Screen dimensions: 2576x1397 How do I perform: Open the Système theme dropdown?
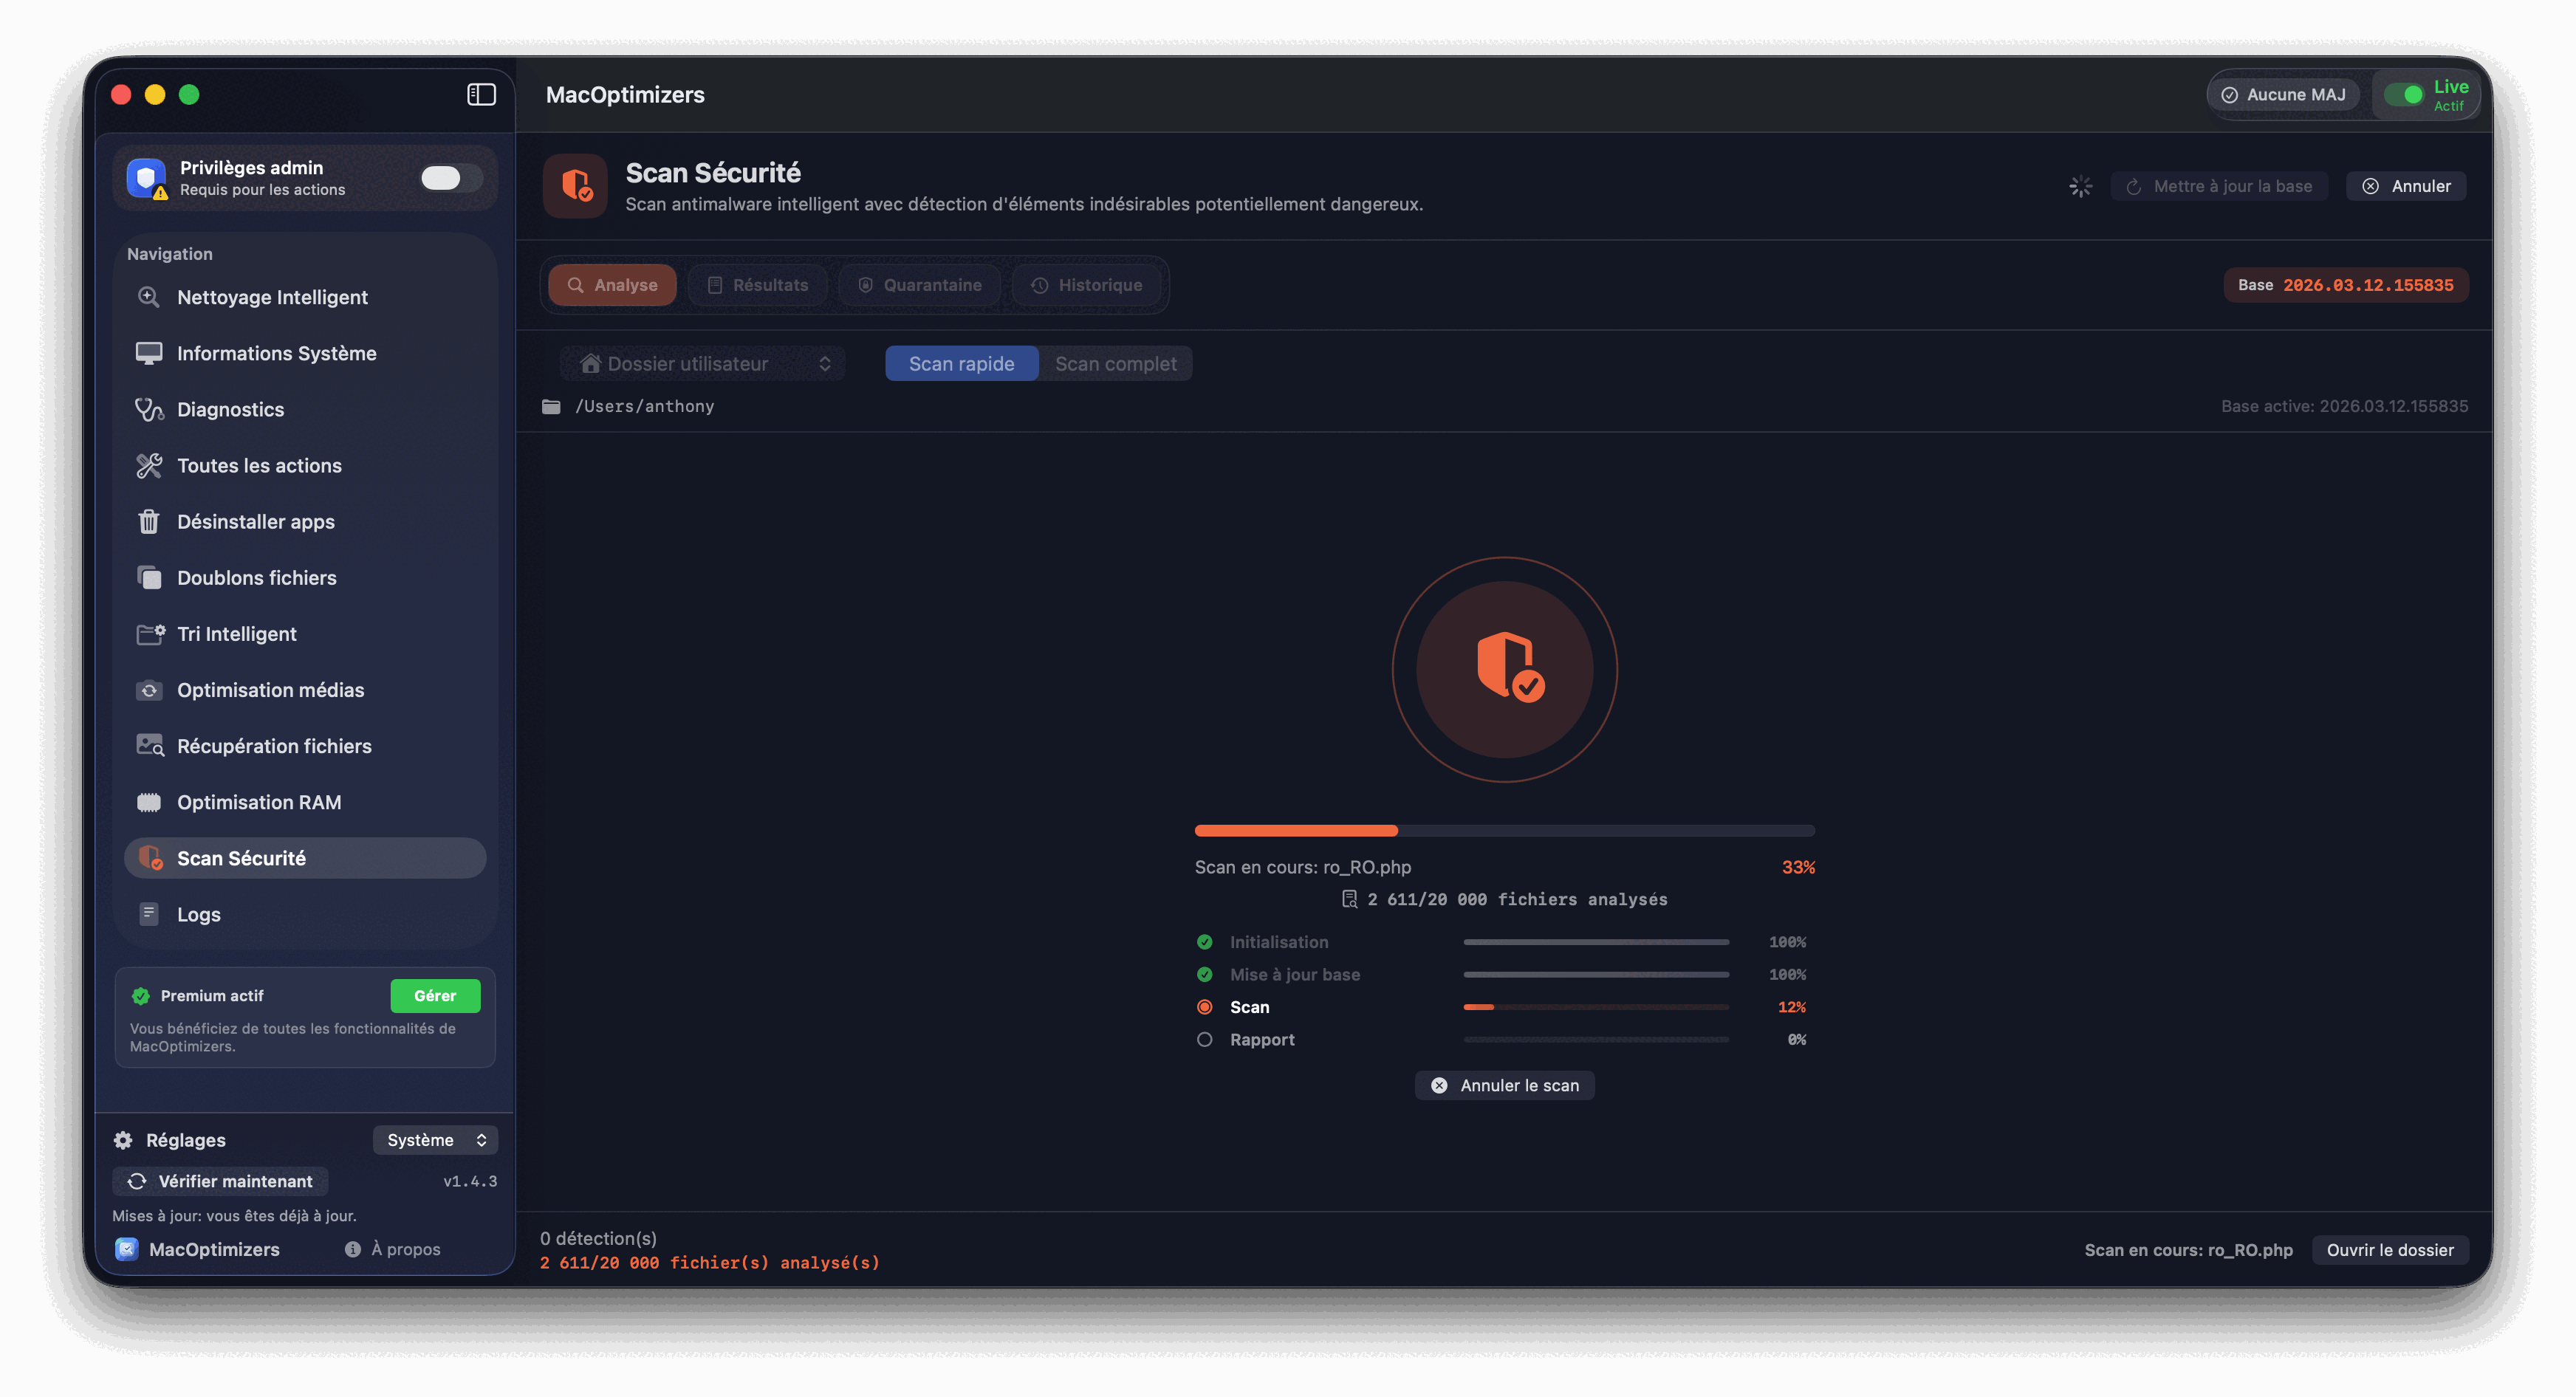(x=435, y=1139)
